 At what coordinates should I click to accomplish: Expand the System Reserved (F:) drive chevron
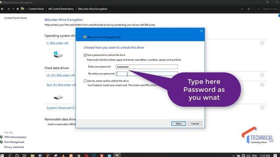coord(262,108)
